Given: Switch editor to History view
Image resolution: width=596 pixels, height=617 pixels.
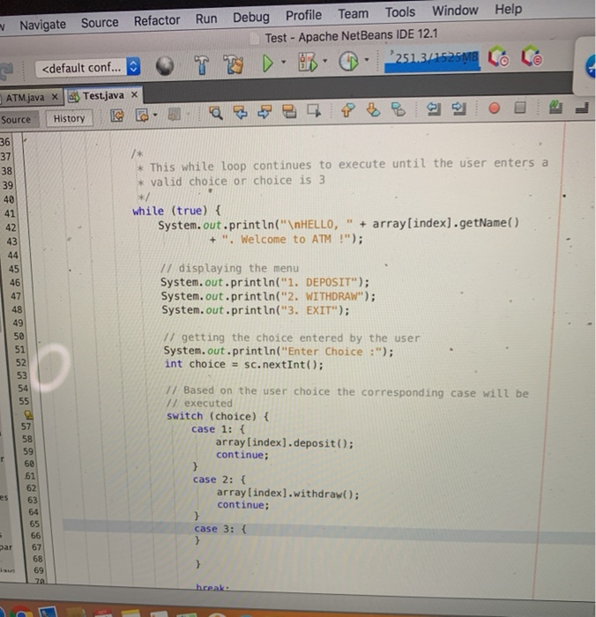Looking at the screenshot, I should [x=70, y=118].
